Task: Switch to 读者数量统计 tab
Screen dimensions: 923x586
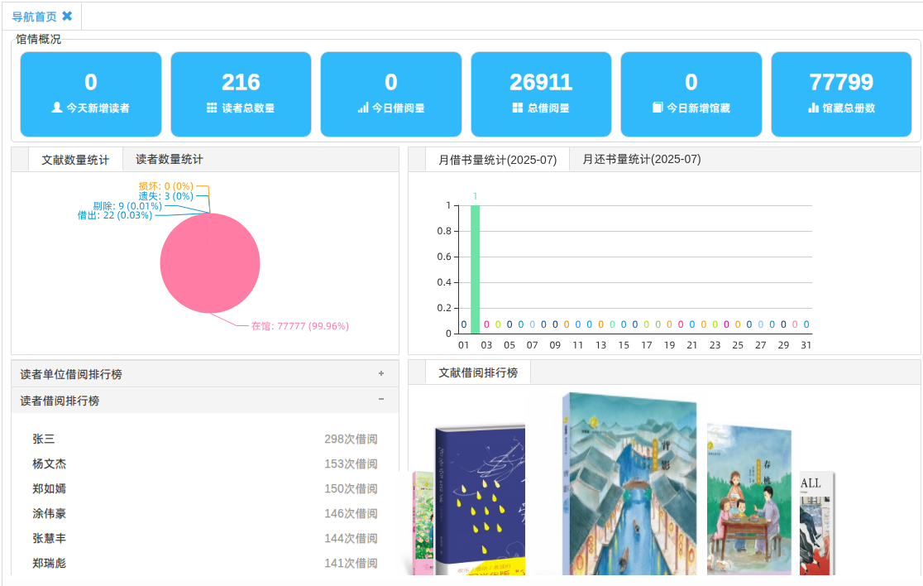Action: pos(170,160)
